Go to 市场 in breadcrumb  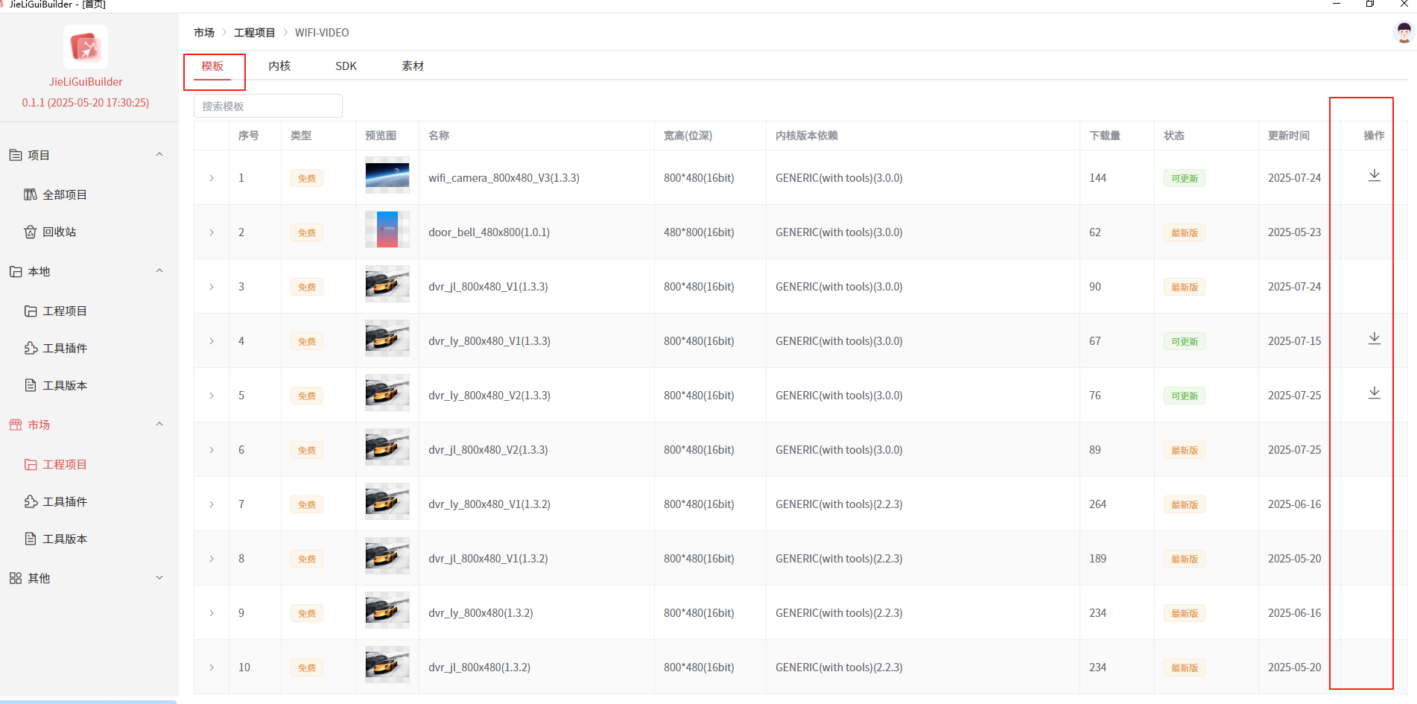pos(204,33)
